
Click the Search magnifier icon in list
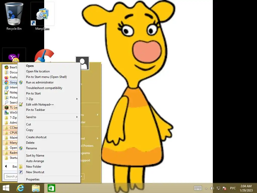point(7,103)
